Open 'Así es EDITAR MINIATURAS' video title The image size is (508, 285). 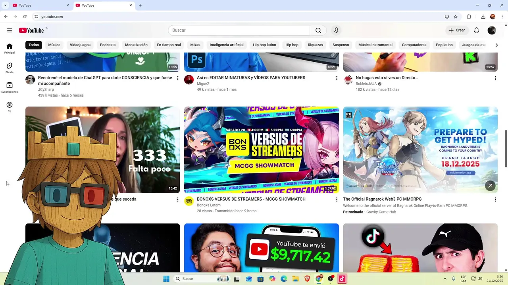click(x=251, y=78)
